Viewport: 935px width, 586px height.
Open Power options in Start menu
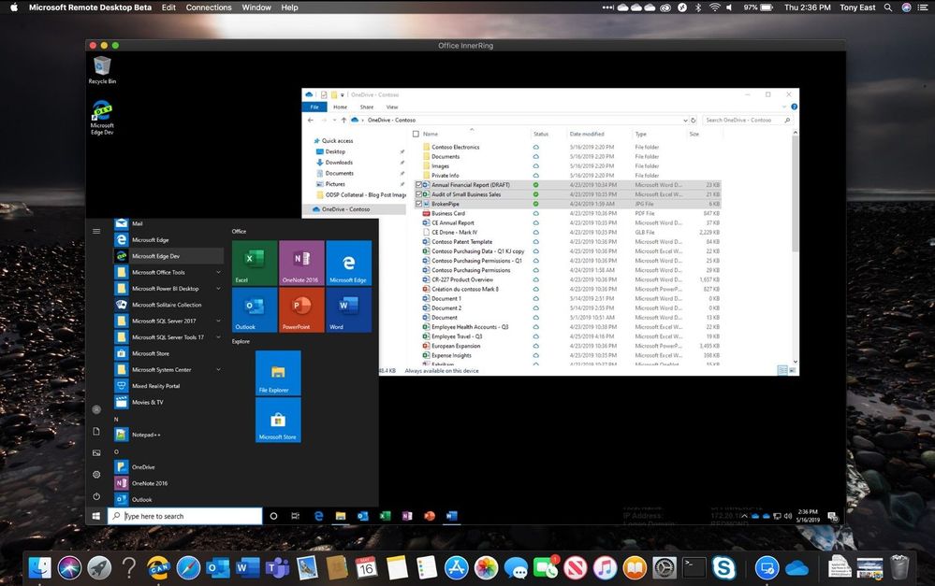coord(96,496)
